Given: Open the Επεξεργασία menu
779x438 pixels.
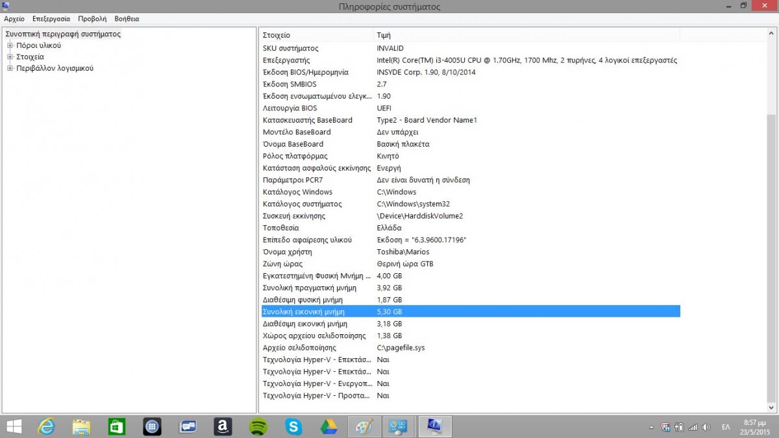Looking at the screenshot, I should [x=51, y=19].
